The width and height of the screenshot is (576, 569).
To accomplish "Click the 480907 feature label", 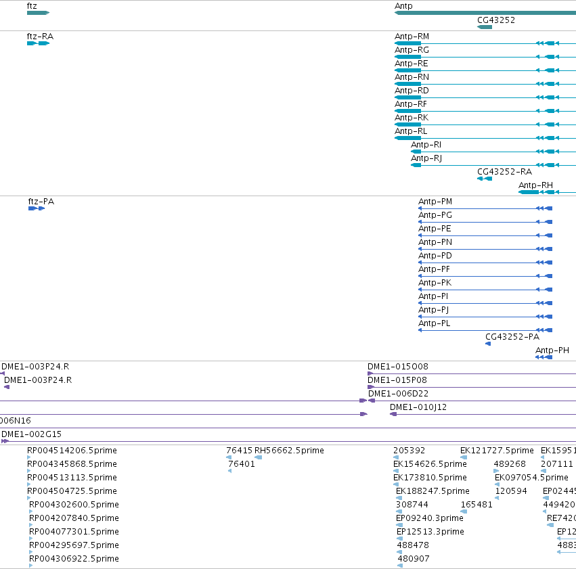I will tap(414, 559).
